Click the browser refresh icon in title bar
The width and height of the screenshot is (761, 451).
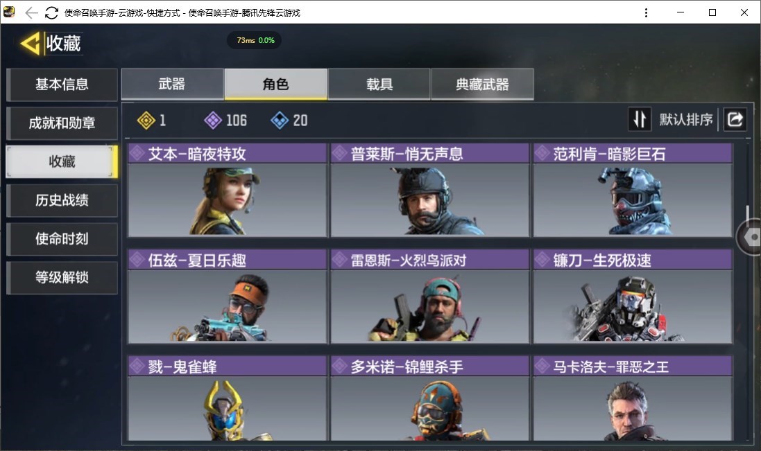(x=51, y=12)
